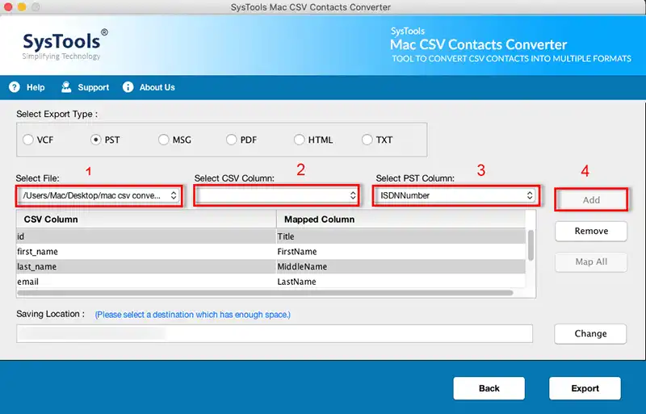Click the Map All button

pos(591,262)
